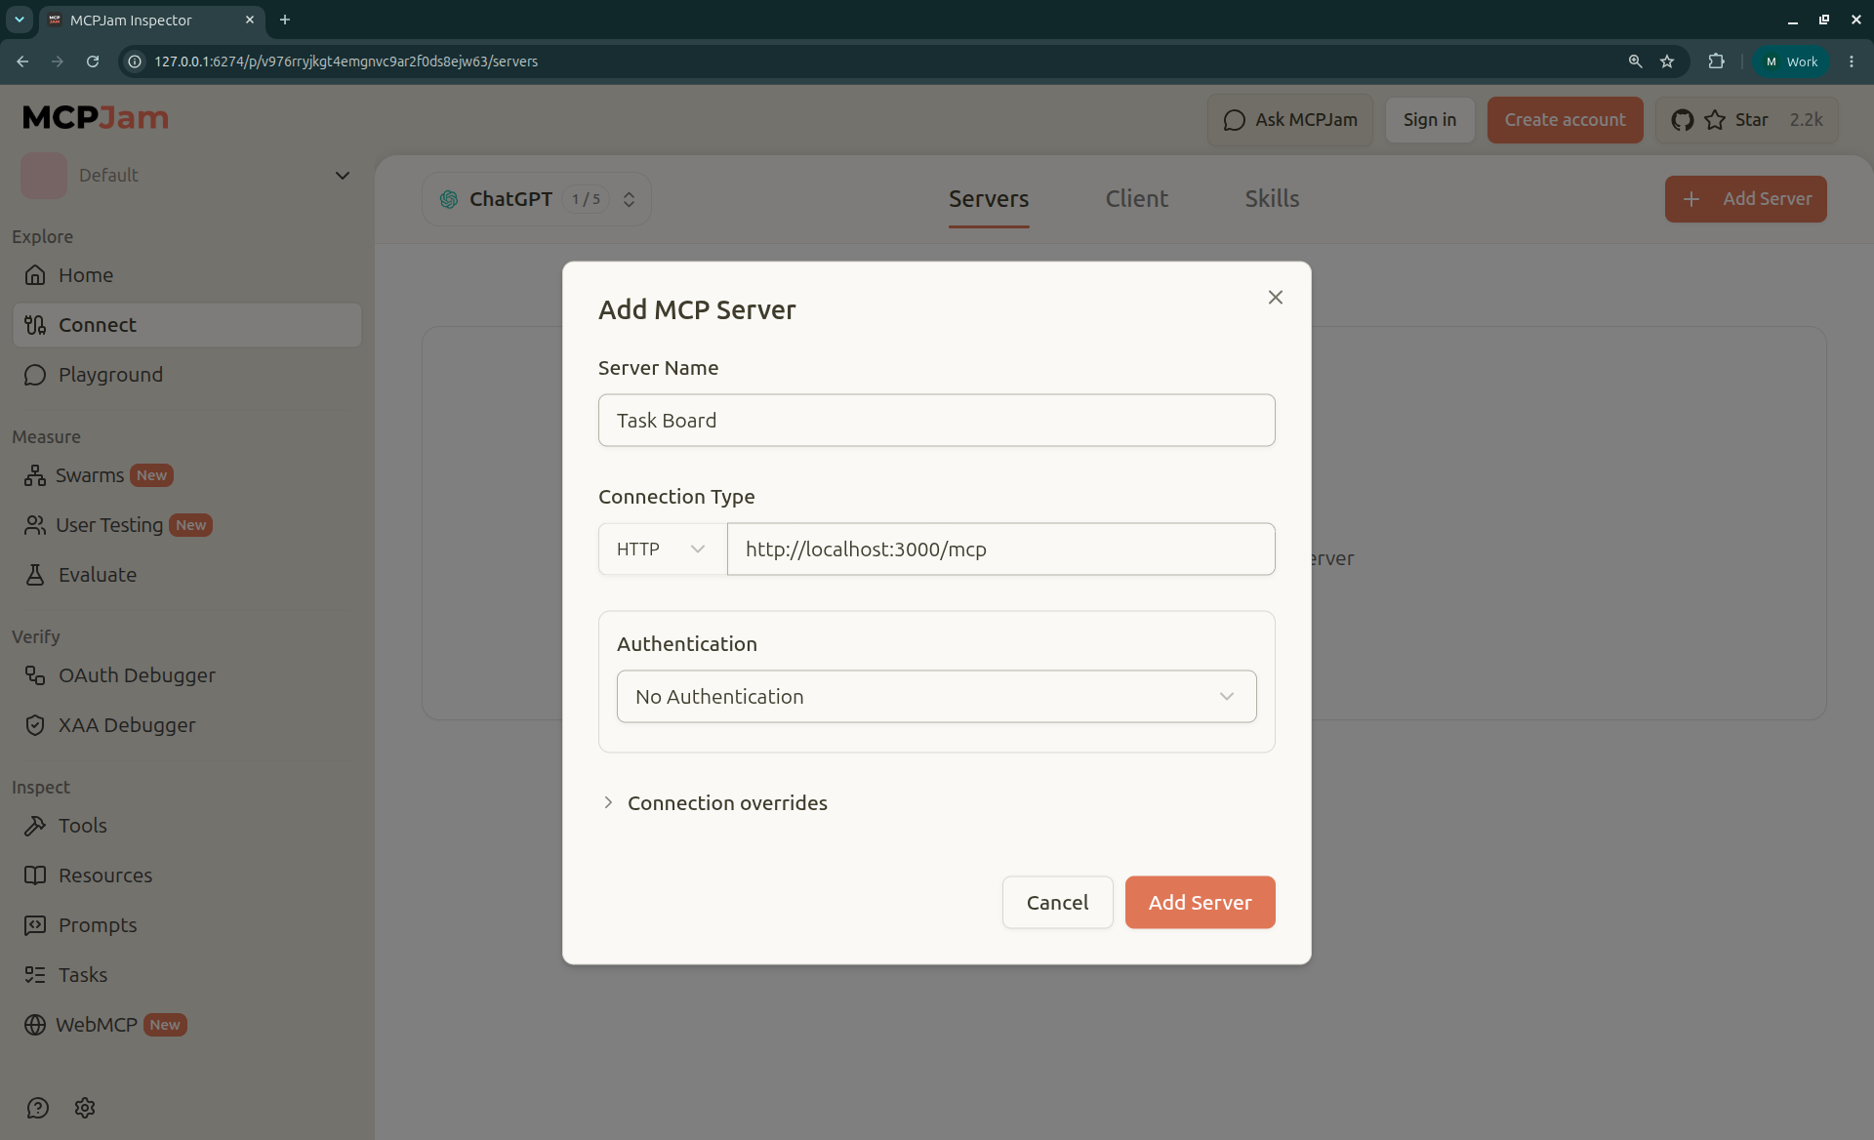Open the Resources page
The image size is (1874, 1140).
click(187, 875)
